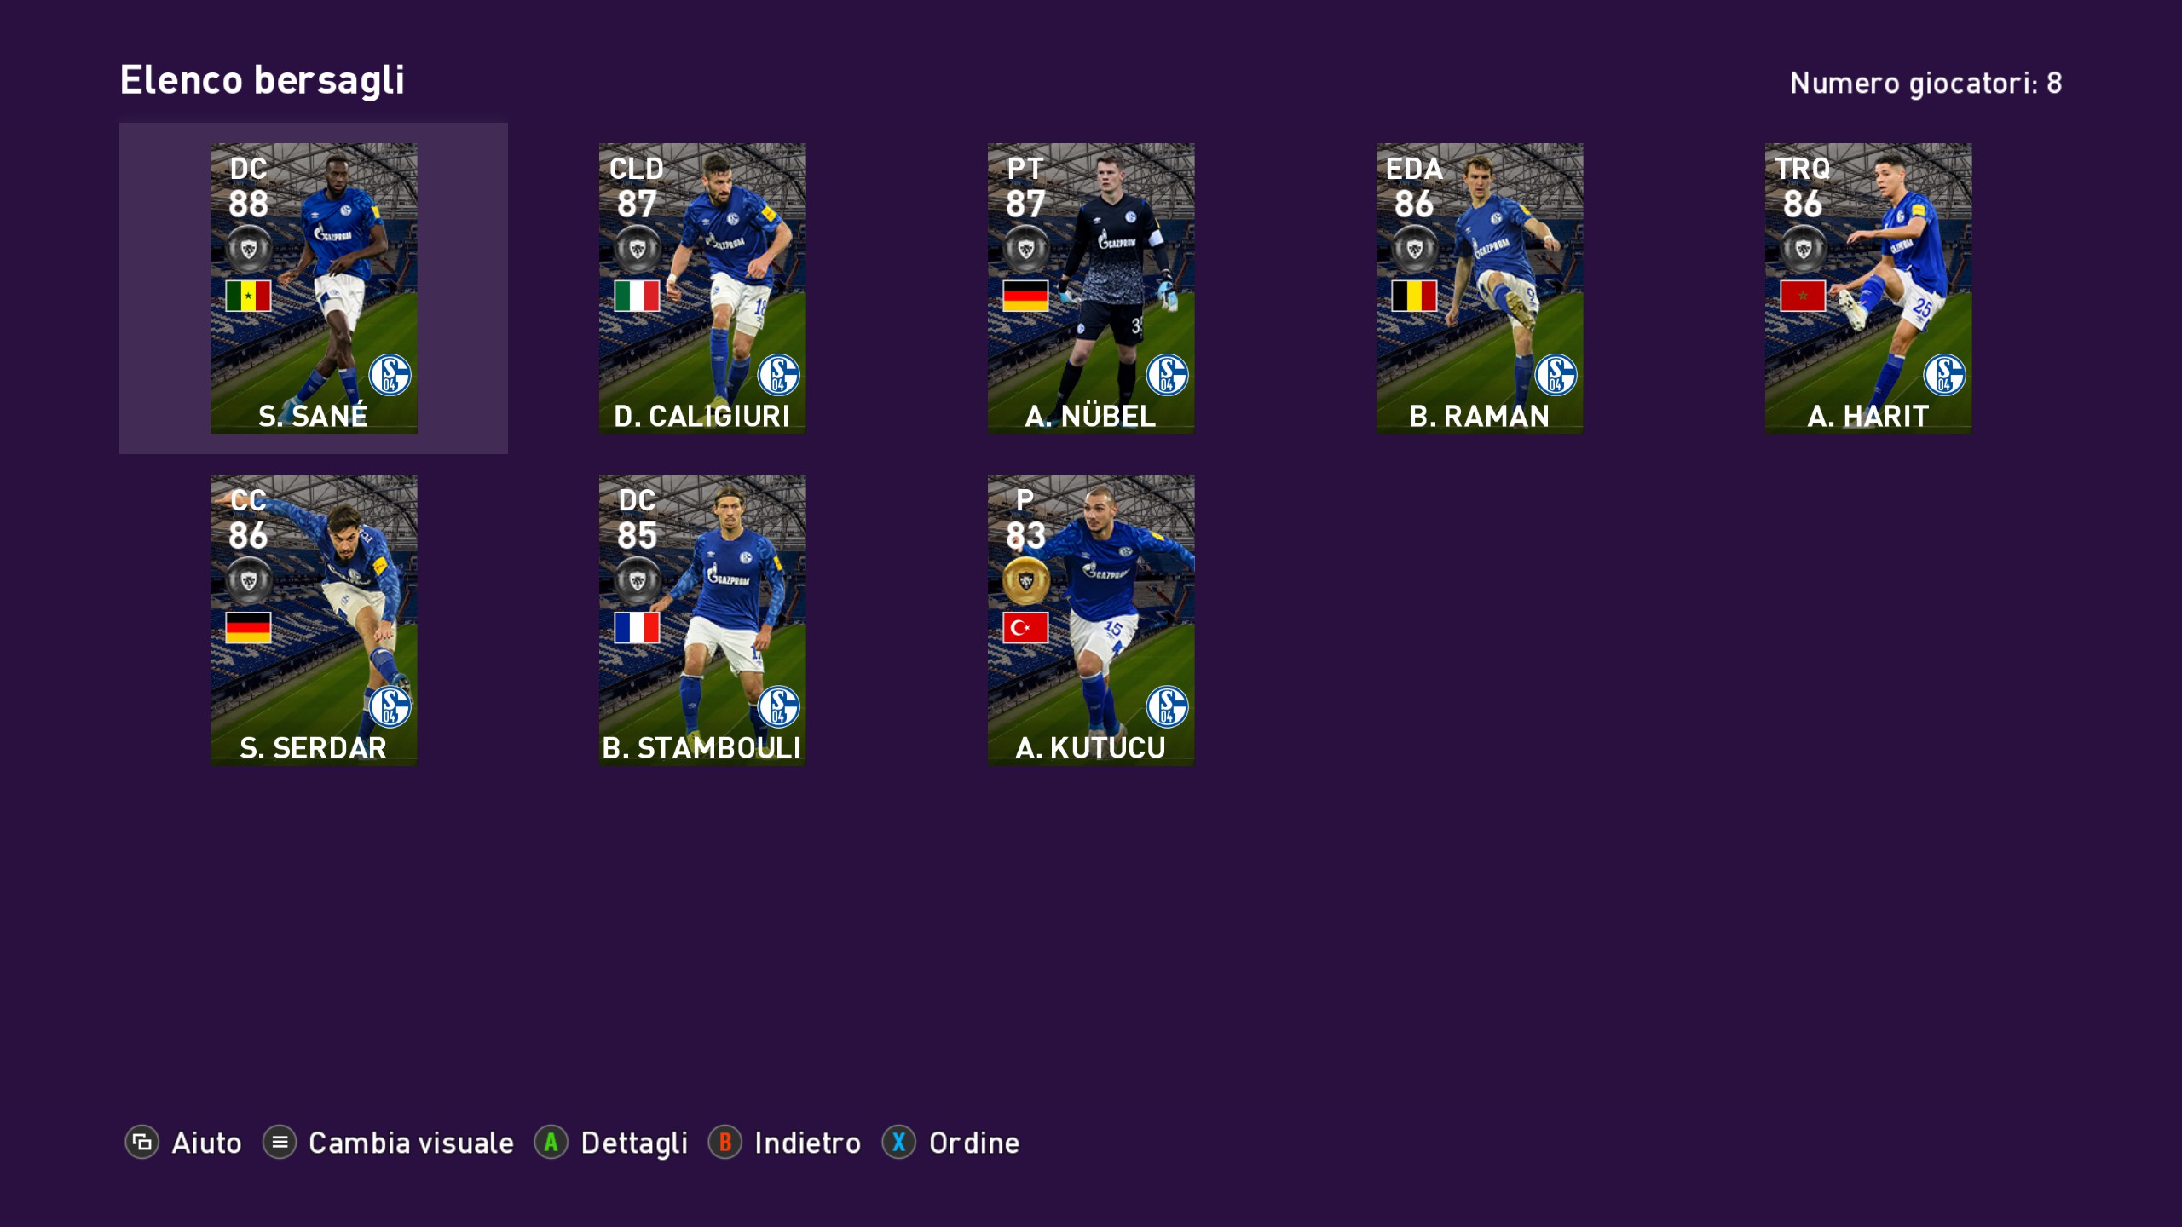Click the Italy flag on the Caligiuri card
This screenshot has height=1227, width=2182.
[637, 296]
